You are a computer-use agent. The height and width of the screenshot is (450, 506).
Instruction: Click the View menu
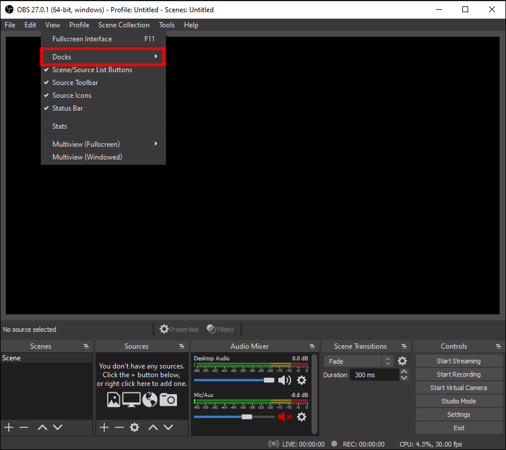52,25
